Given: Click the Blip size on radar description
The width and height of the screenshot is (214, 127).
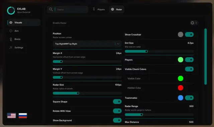Looking at the screenshot, I should [133, 47].
